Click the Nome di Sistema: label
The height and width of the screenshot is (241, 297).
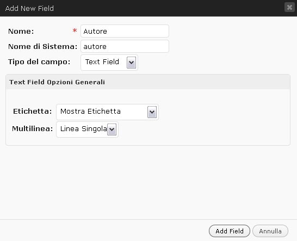pos(42,46)
